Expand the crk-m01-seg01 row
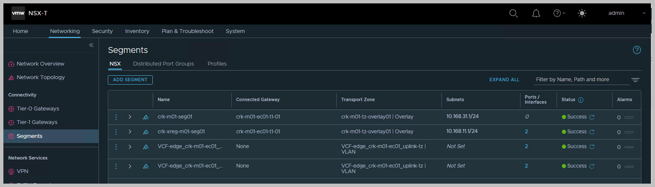This screenshot has width=655, height=187. 130,117
